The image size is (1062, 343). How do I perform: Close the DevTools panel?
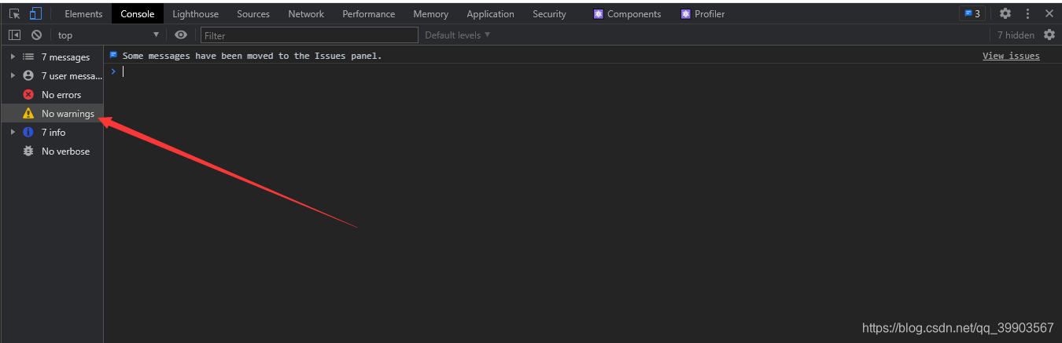point(1049,13)
